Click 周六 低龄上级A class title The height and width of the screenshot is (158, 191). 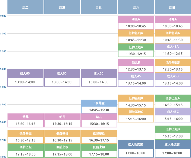136,47
